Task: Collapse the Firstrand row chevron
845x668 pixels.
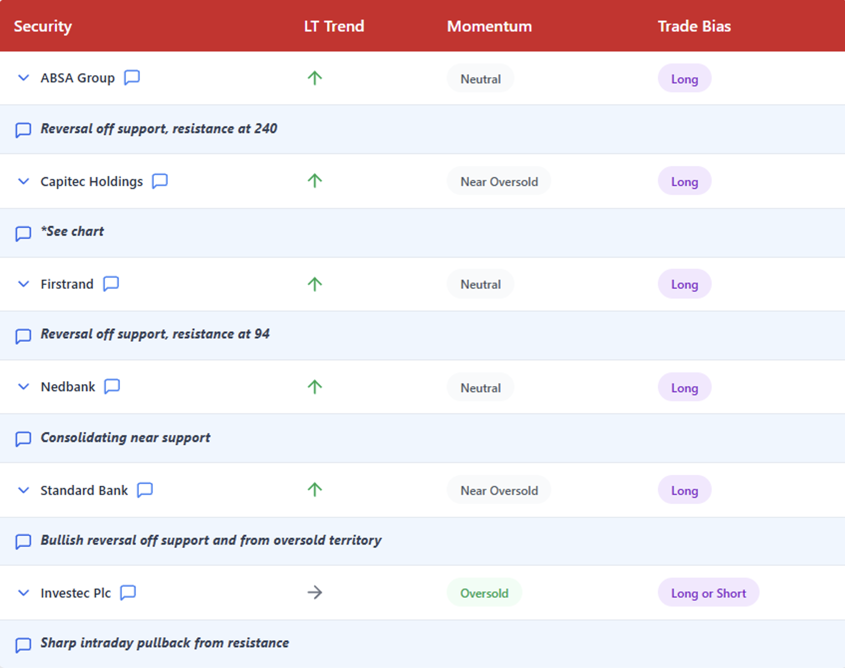Action: tap(23, 284)
